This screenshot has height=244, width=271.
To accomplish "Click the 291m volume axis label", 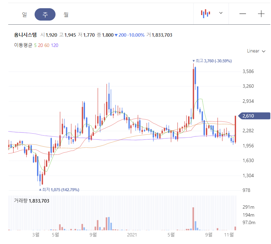I will pos(248,207).
